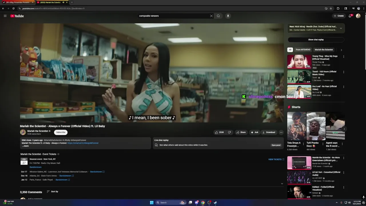Screen dimensions: 366x206
Task: Open options for Tota Drops A Freestyle short
Action: click(x=304, y=144)
